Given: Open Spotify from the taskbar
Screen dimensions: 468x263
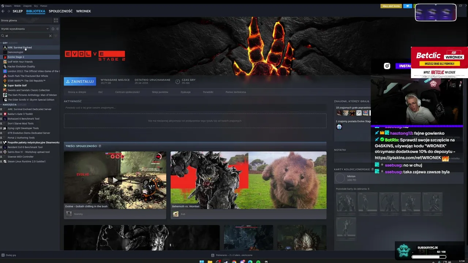Looking at the screenshot, I should 258,262.
